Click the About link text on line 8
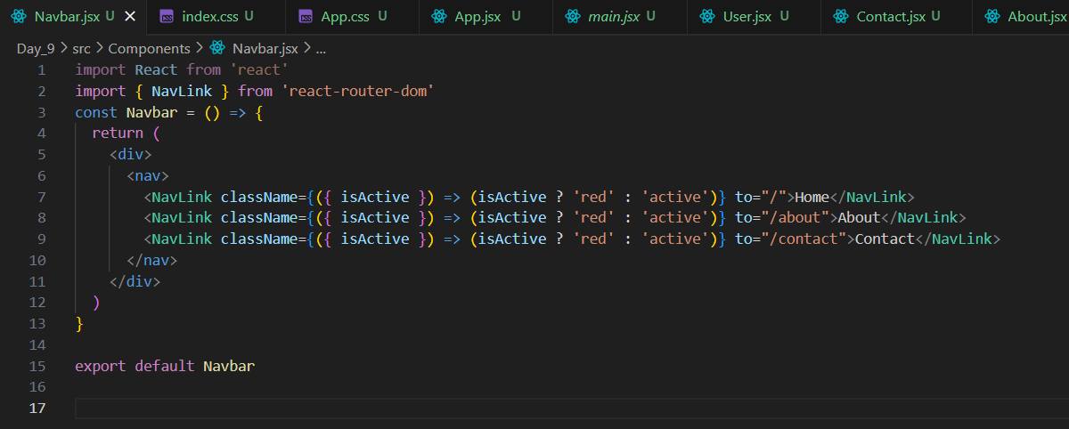 tap(859, 218)
